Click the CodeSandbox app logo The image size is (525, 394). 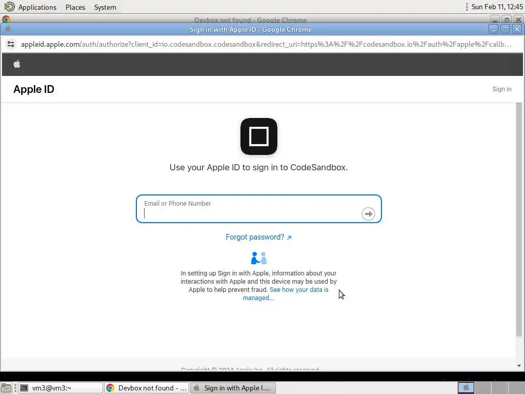point(259,136)
